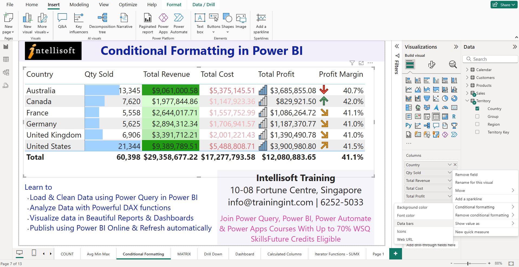Select the Matrix visual icon
The image size is (519, 267).
coord(445,116)
